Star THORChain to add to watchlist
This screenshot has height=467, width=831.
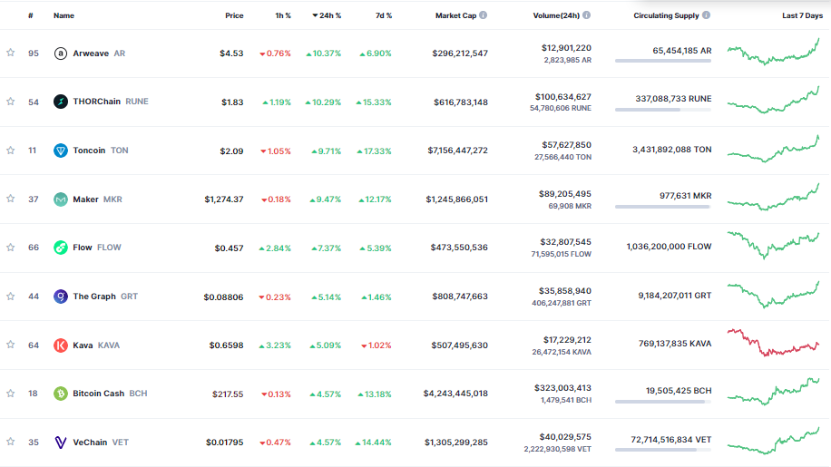coord(11,102)
